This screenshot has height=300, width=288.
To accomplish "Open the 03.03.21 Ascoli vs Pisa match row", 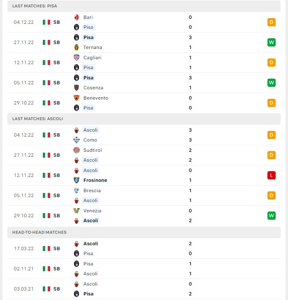I will (x=144, y=289).
